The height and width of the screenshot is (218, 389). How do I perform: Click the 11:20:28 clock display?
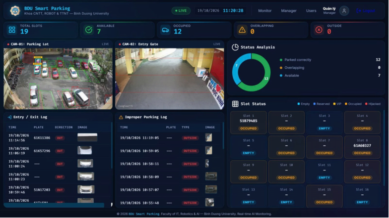233,11
